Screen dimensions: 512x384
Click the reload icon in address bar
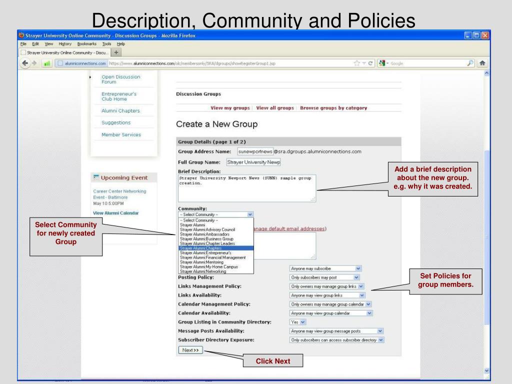[370, 63]
